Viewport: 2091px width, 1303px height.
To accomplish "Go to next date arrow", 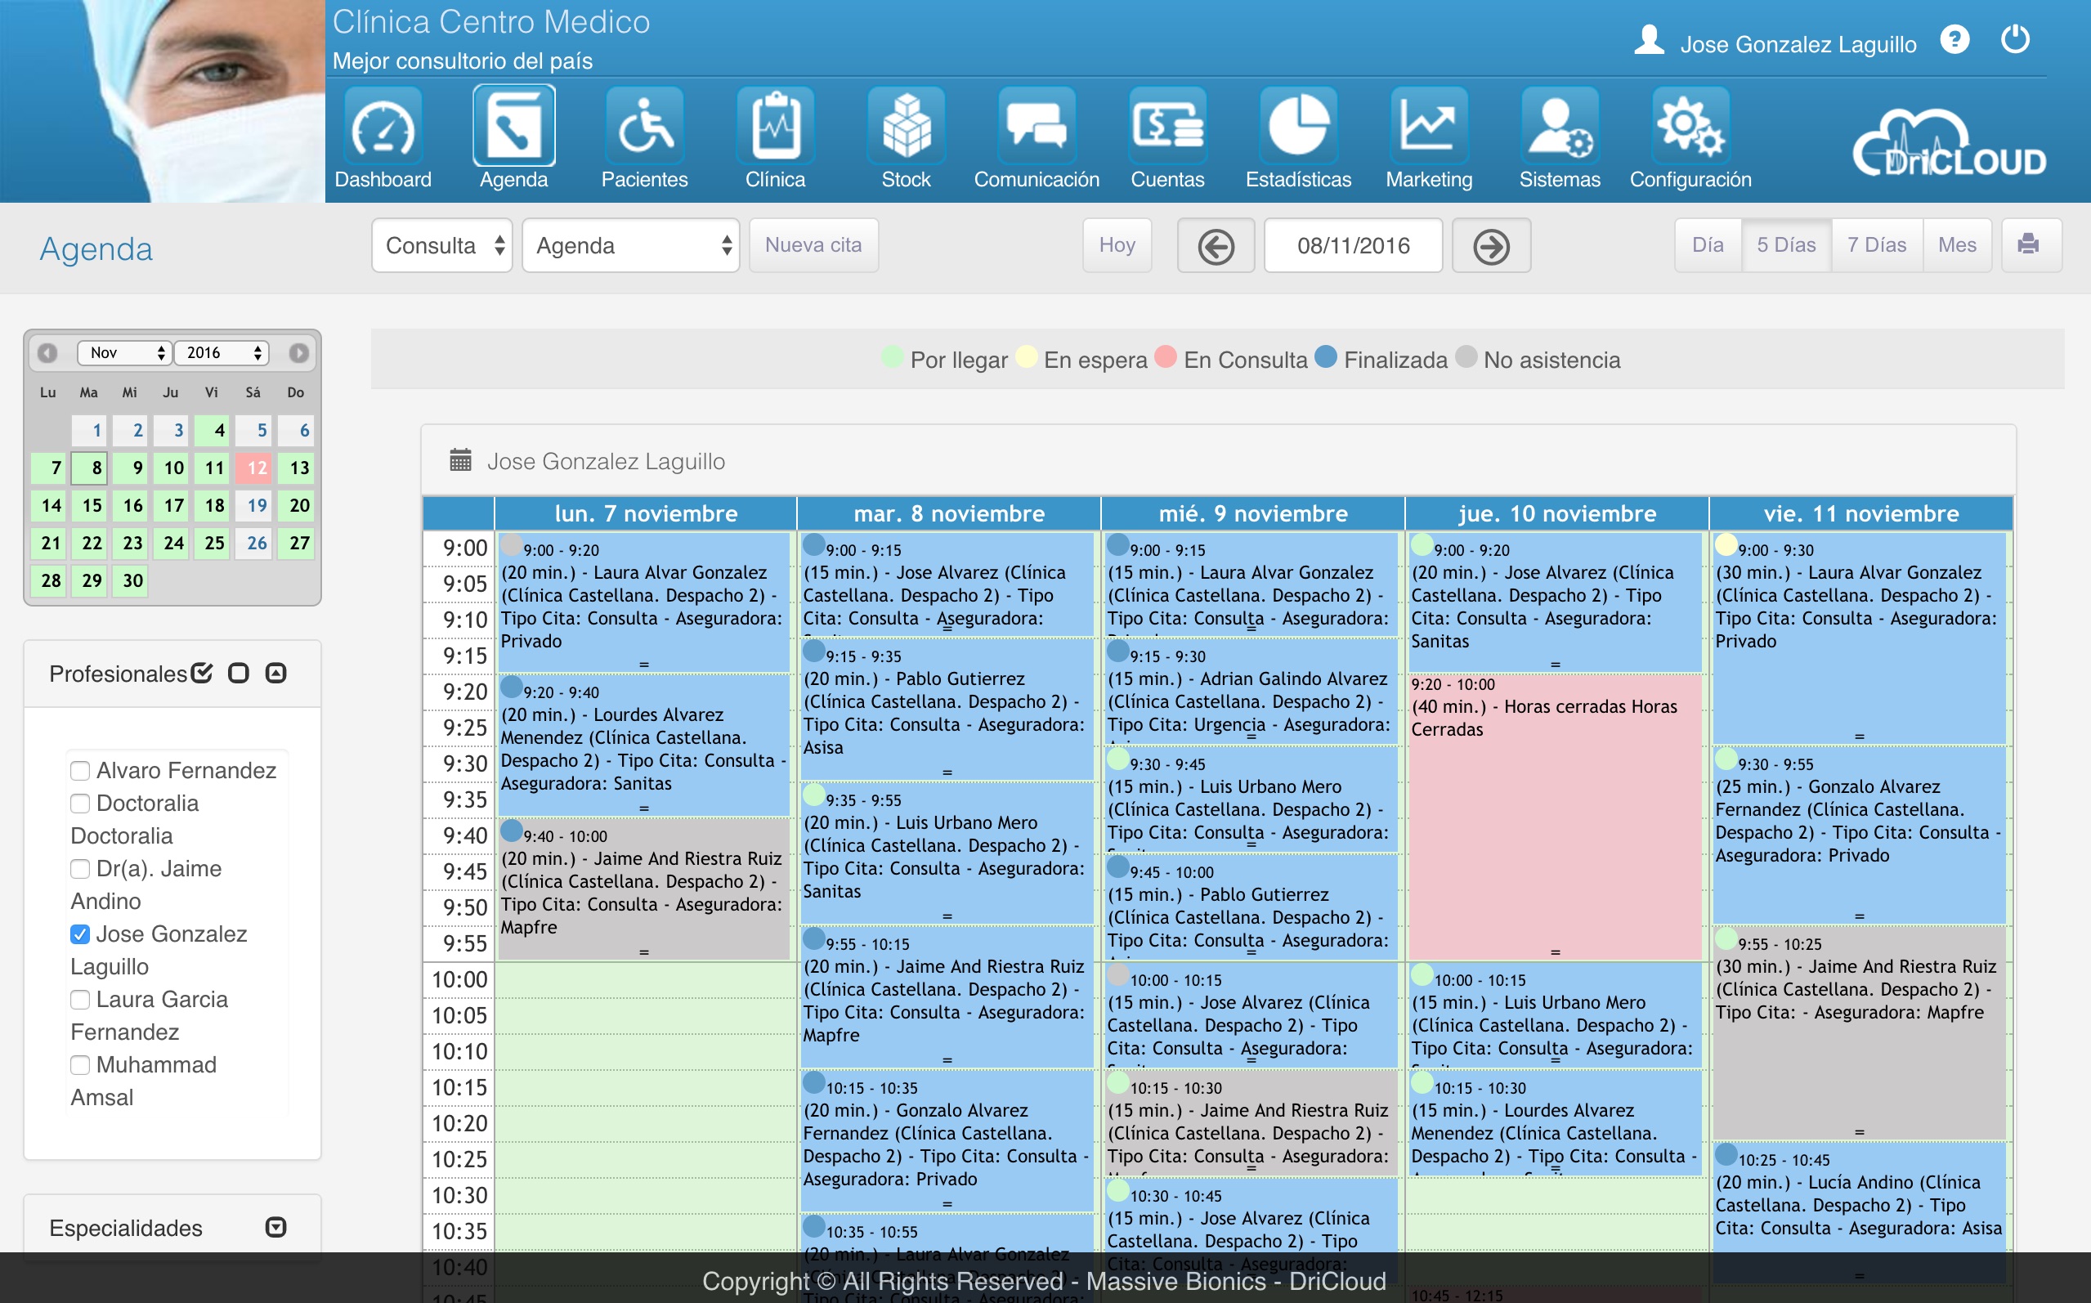I will [1490, 247].
